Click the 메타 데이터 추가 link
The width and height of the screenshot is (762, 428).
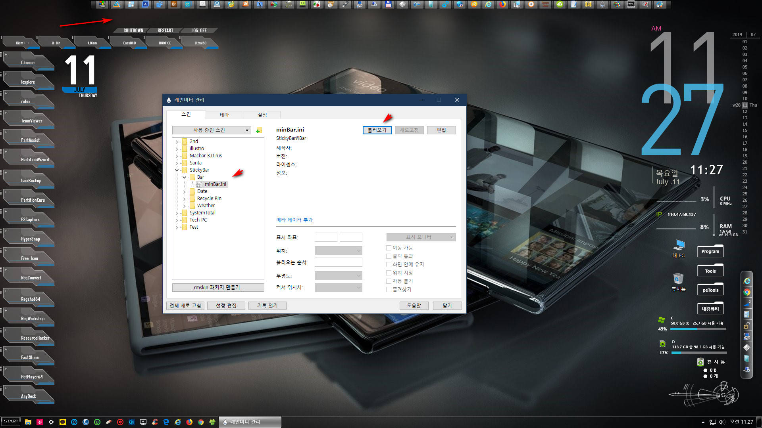point(294,220)
